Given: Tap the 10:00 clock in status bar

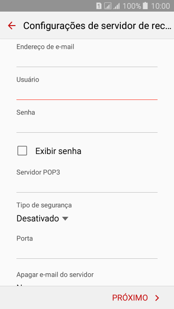Looking at the screenshot, I should [160, 6].
